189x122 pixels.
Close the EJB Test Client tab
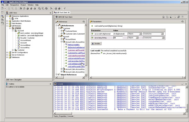[x=69, y=13]
